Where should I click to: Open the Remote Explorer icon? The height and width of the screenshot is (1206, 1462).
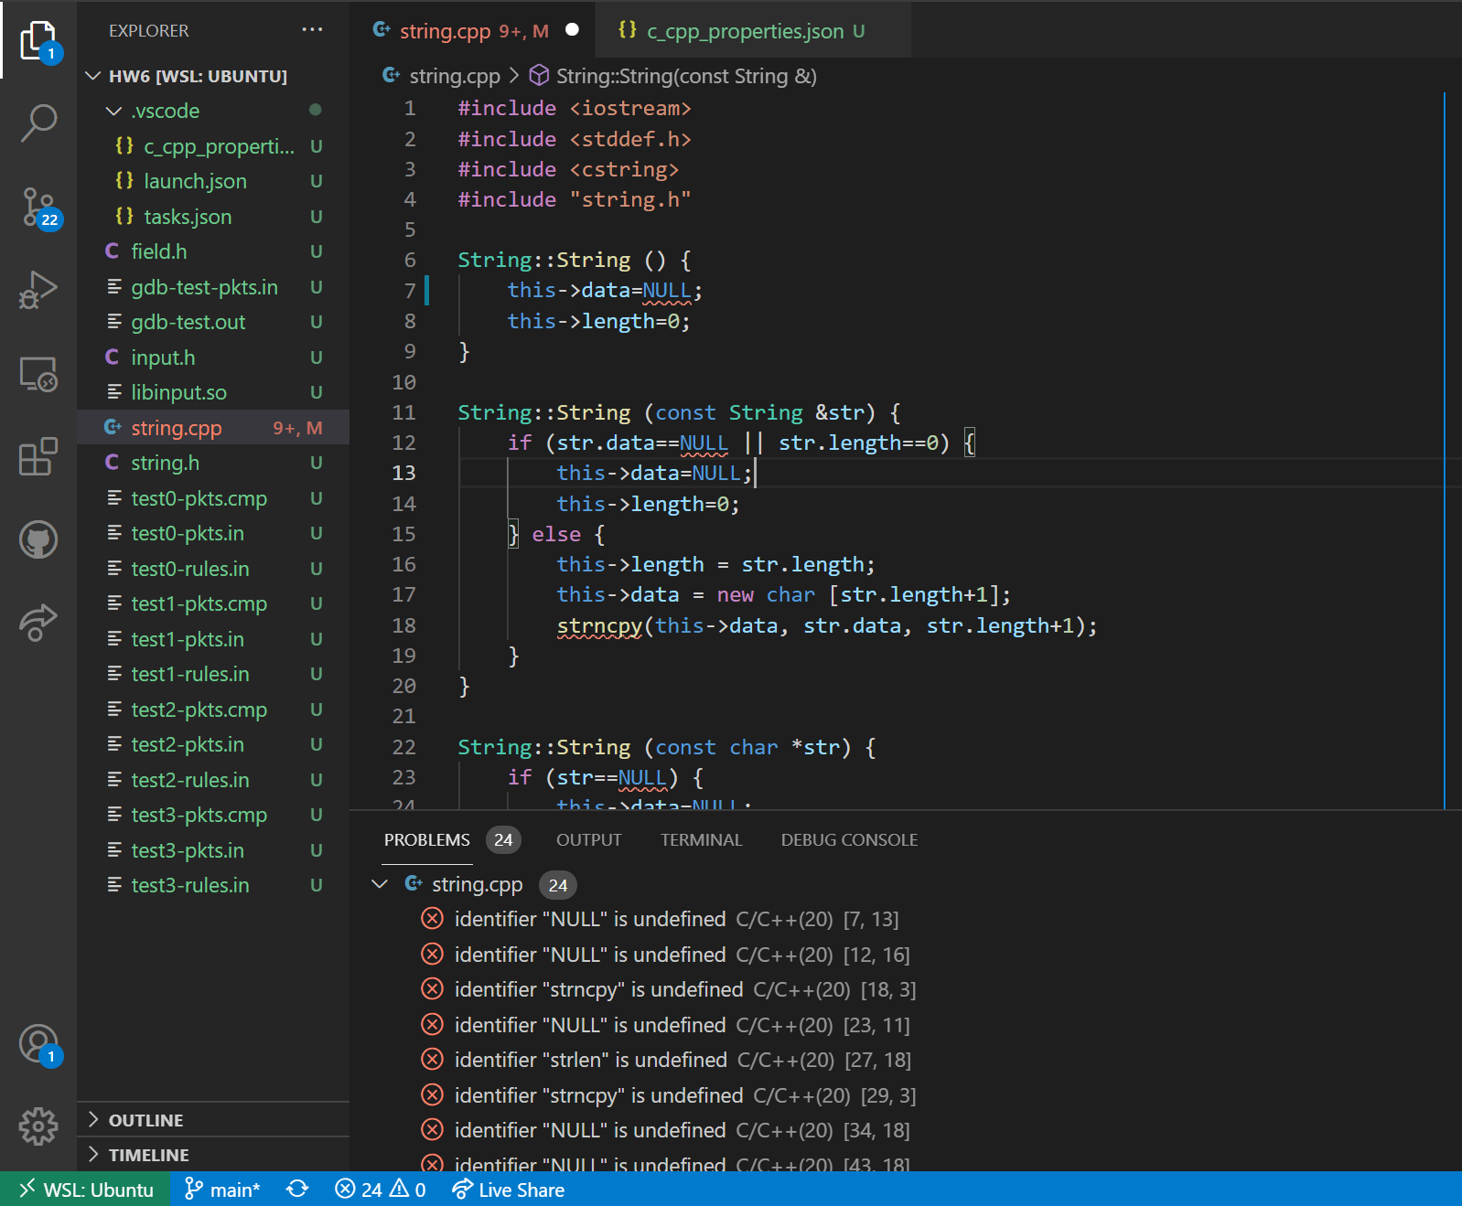point(38,374)
